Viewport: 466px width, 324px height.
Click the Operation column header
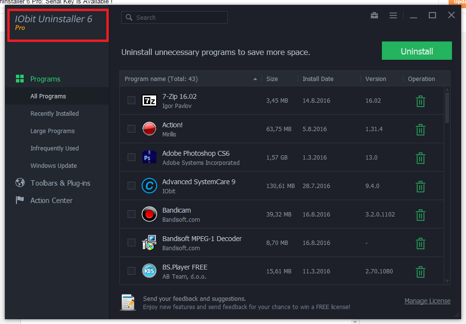pos(421,79)
